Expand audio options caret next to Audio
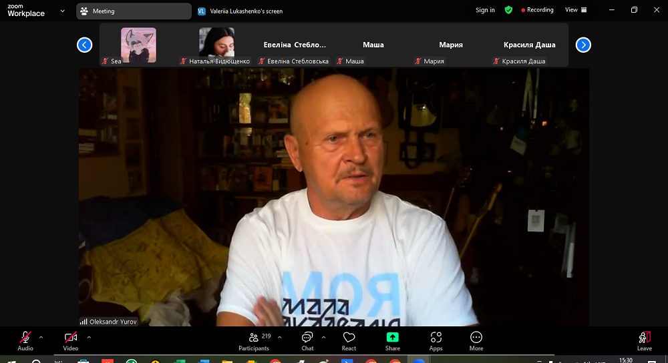Viewport: 668px width, 363px height. click(41, 338)
